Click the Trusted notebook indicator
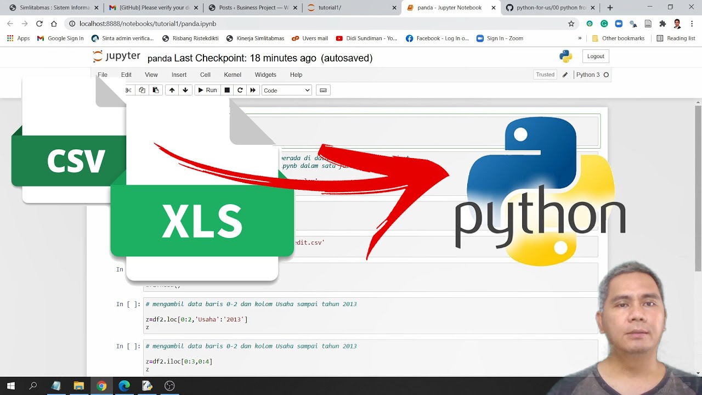702x395 pixels. point(545,75)
